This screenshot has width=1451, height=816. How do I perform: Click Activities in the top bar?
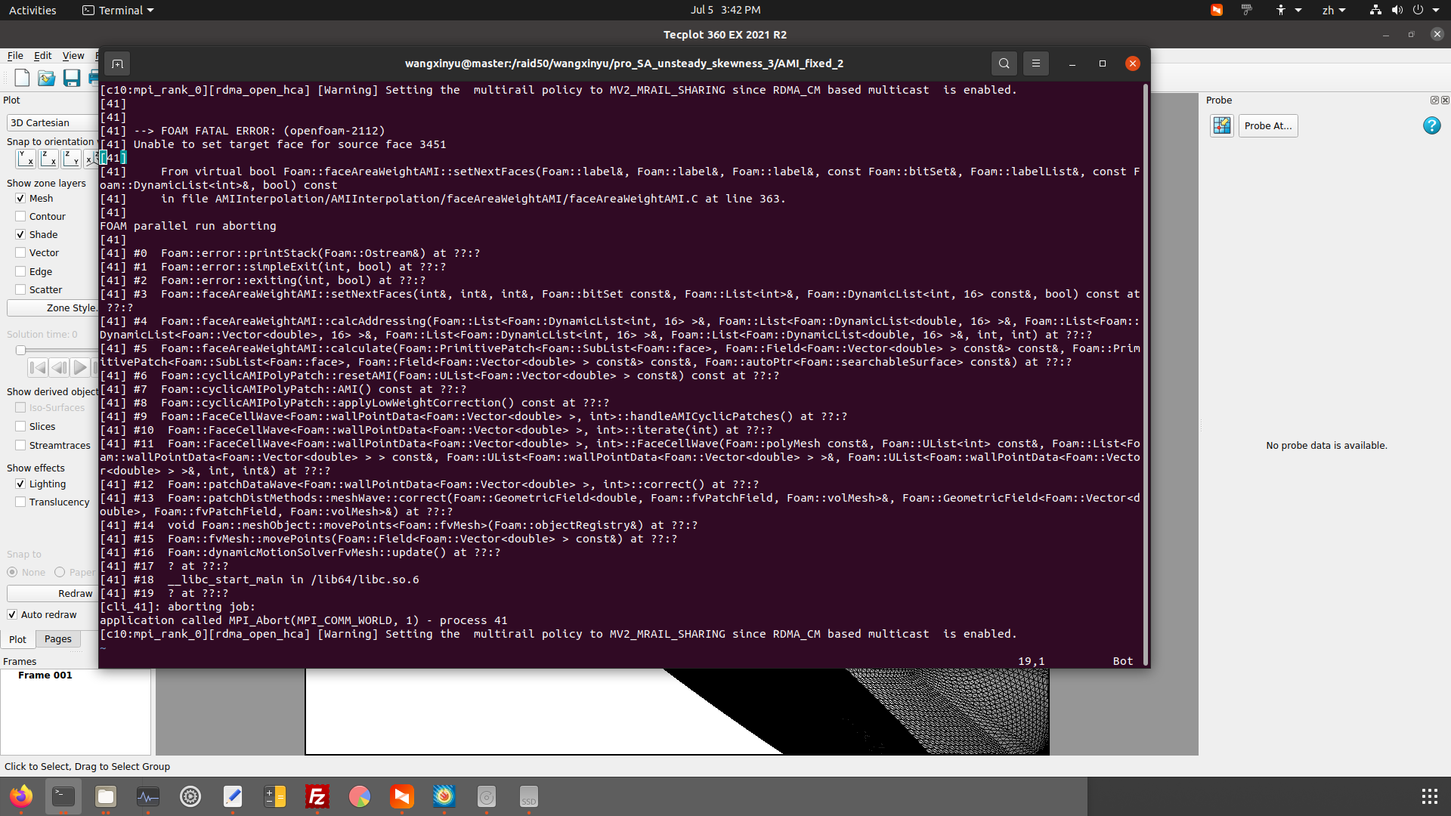[32, 10]
